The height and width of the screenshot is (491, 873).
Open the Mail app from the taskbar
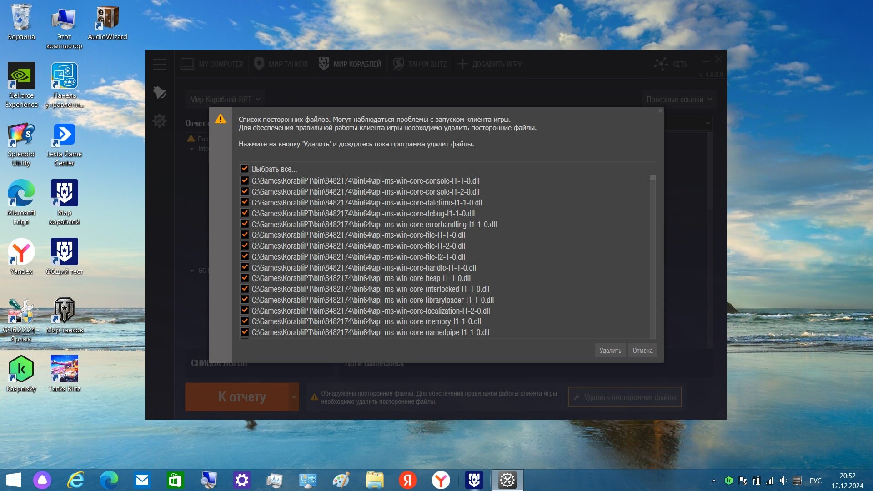(142, 480)
